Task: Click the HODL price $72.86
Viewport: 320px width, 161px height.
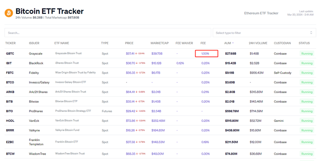Action: (x=130, y=121)
